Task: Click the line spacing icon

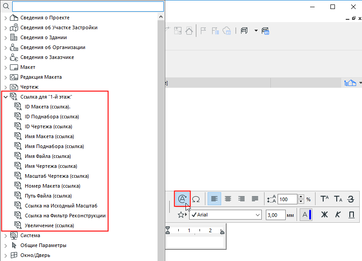Action: pos(271,199)
